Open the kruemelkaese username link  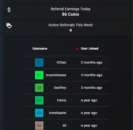(x=56, y=75)
